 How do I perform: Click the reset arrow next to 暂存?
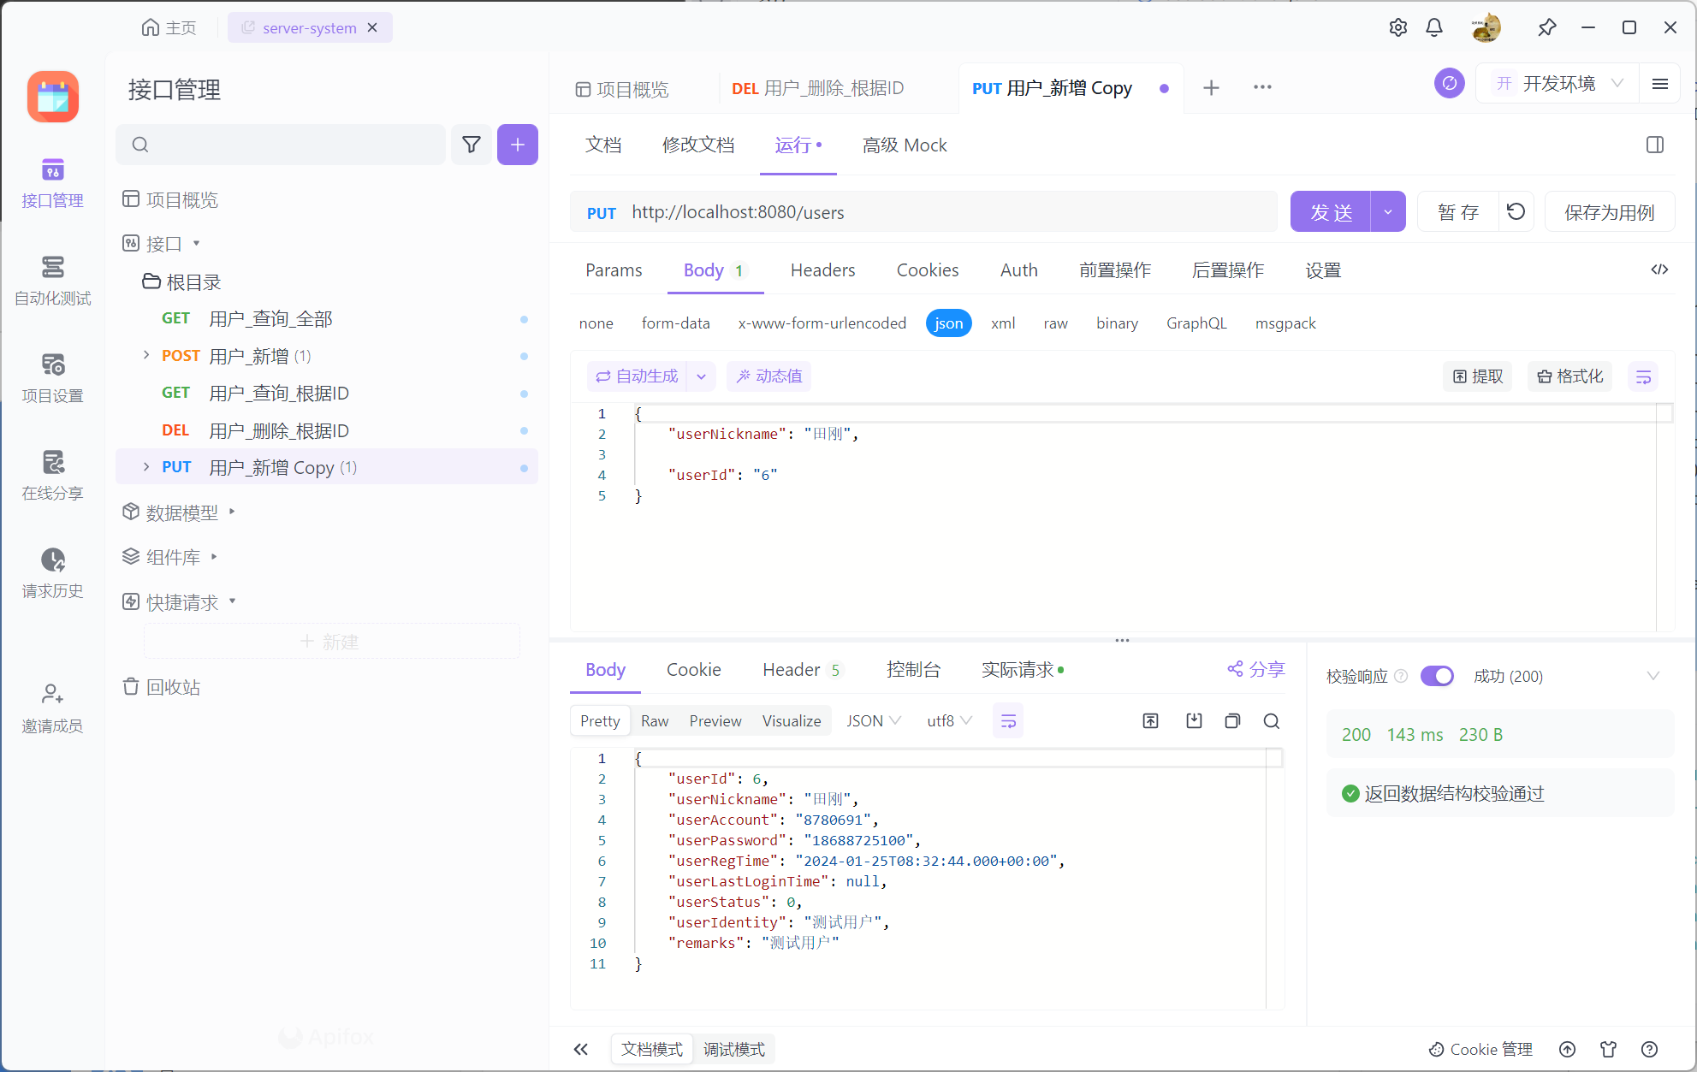coord(1516,211)
